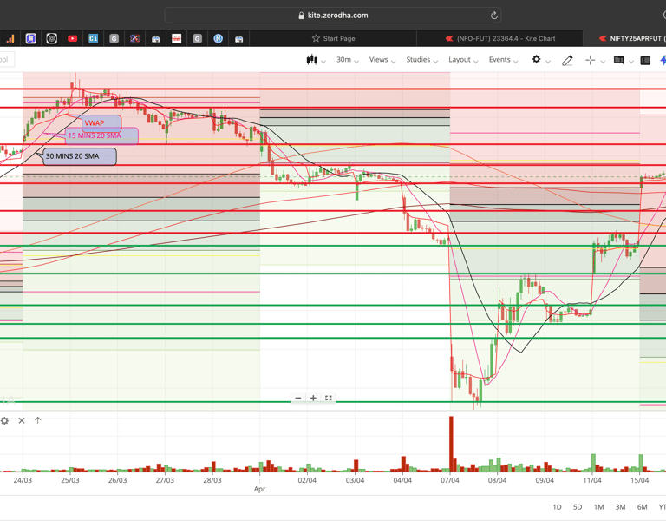Image resolution: width=666 pixels, height=521 pixels.
Task: Close the volume panel with X
Action: pos(22,420)
